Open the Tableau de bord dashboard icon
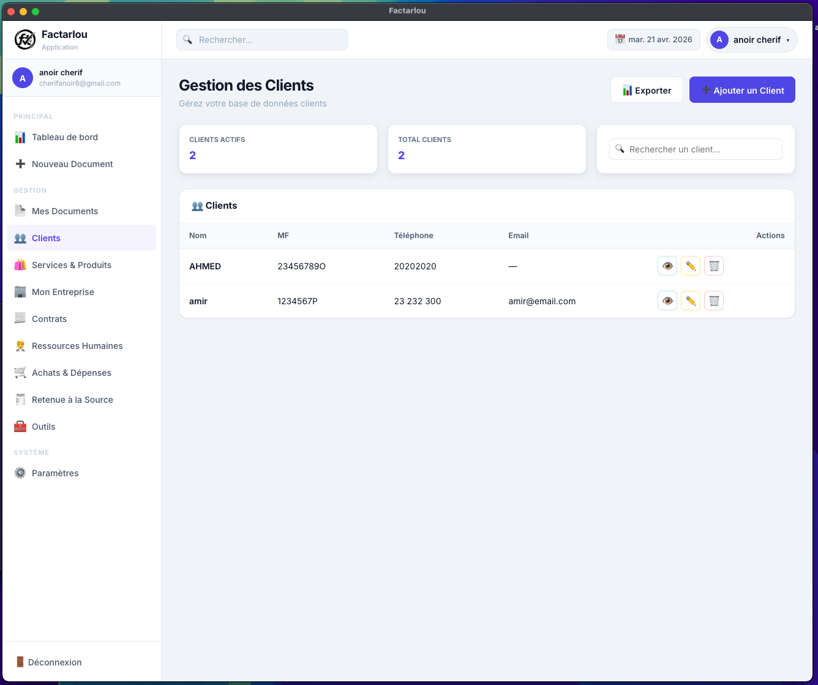Screen dimensions: 818x685 pyautogui.click(x=20, y=137)
